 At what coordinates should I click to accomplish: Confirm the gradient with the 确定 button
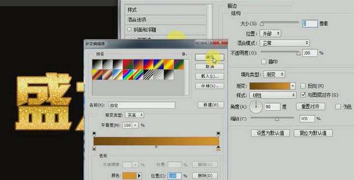pos(209,58)
